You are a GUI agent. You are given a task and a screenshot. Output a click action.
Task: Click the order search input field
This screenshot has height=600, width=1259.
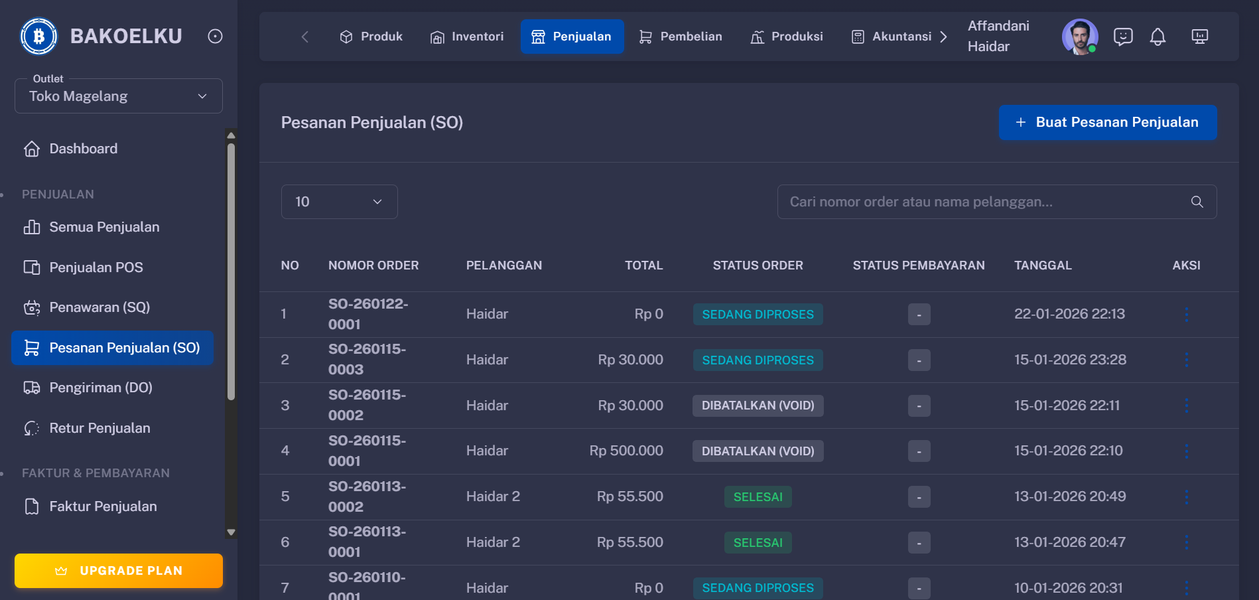click(962, 202)
